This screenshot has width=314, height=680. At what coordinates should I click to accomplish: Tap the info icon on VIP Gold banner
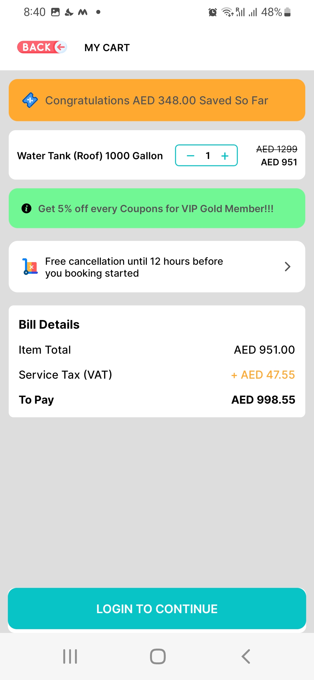click(26, 208)
